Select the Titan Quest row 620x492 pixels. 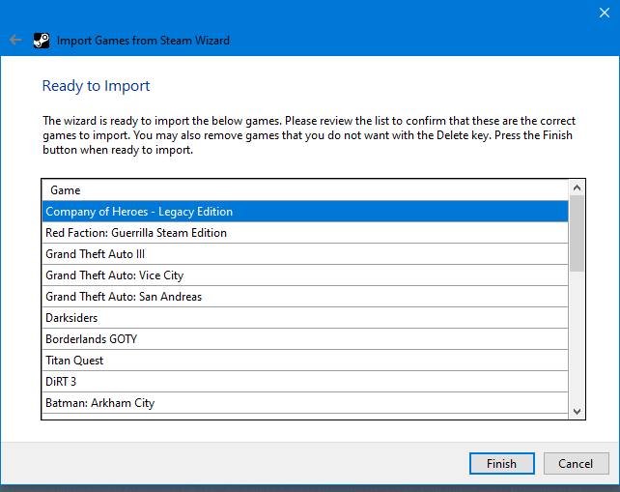coord(305,361)
